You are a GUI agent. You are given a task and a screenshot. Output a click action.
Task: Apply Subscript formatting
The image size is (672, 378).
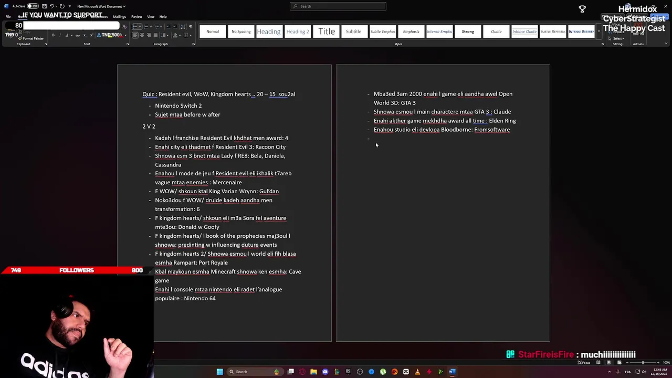coord(85,35)
